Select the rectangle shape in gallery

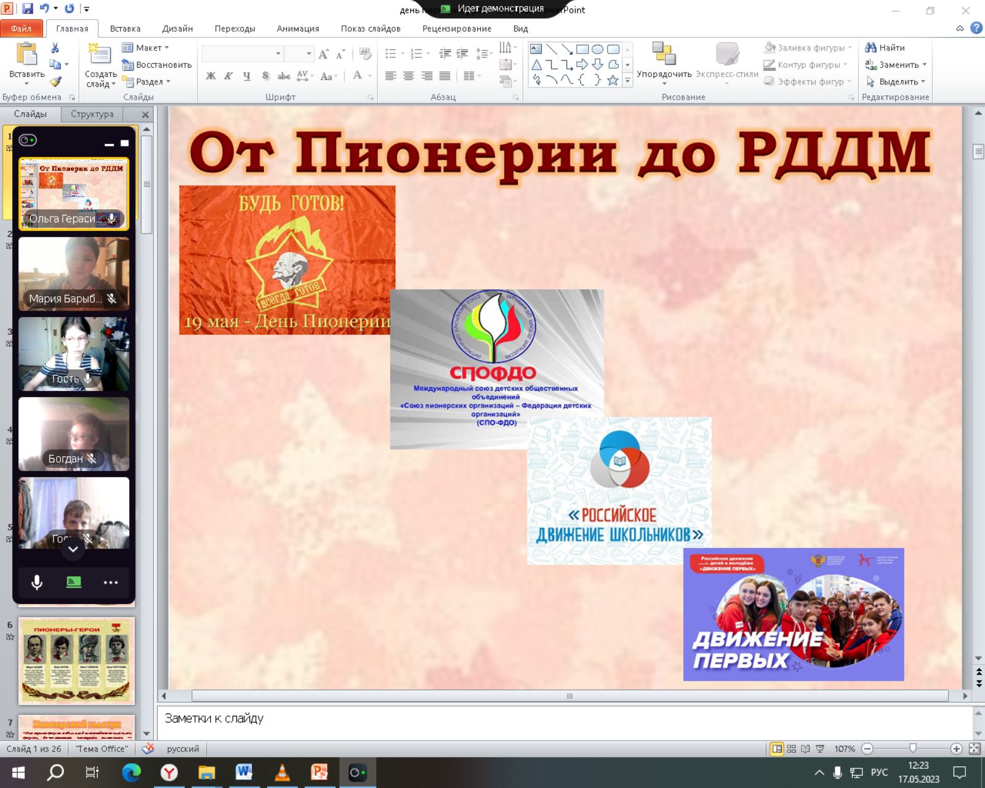(x=582, y=49)
